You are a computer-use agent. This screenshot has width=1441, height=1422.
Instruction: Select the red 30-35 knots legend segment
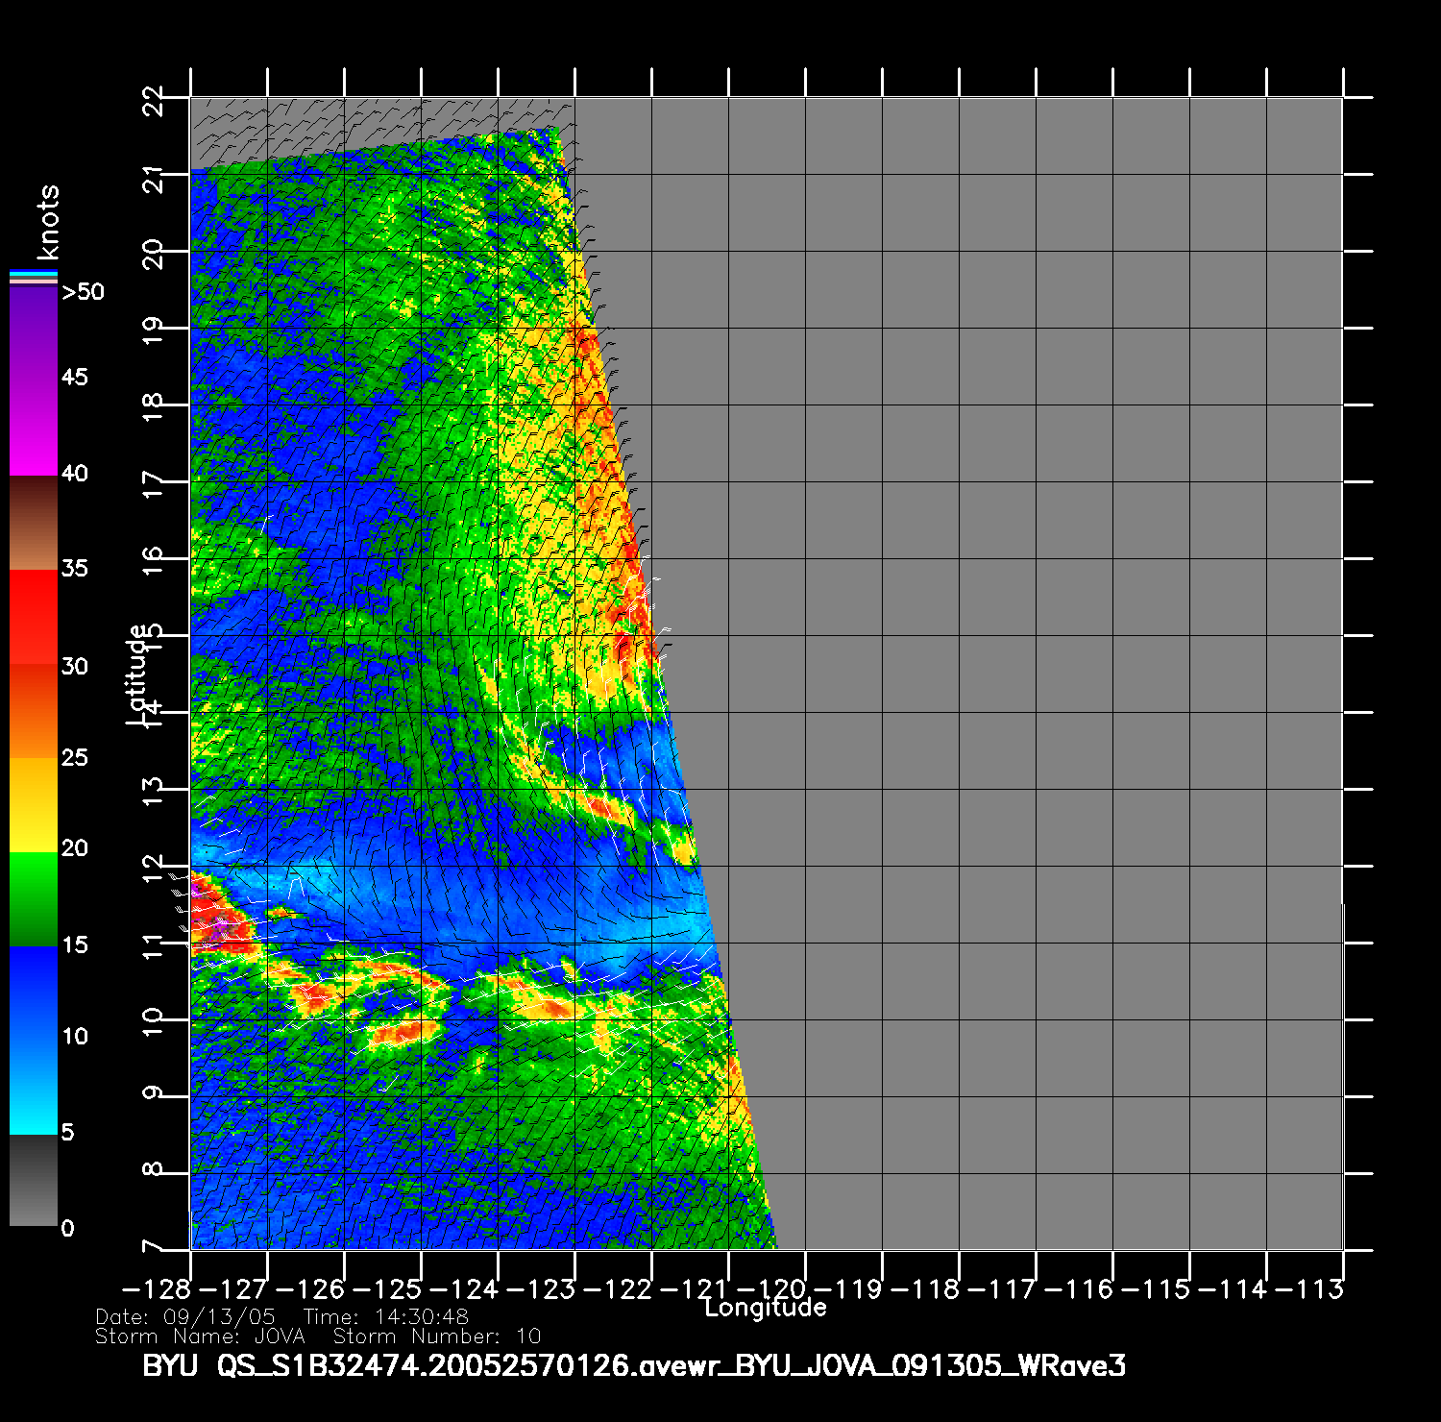tap(34, 617)
